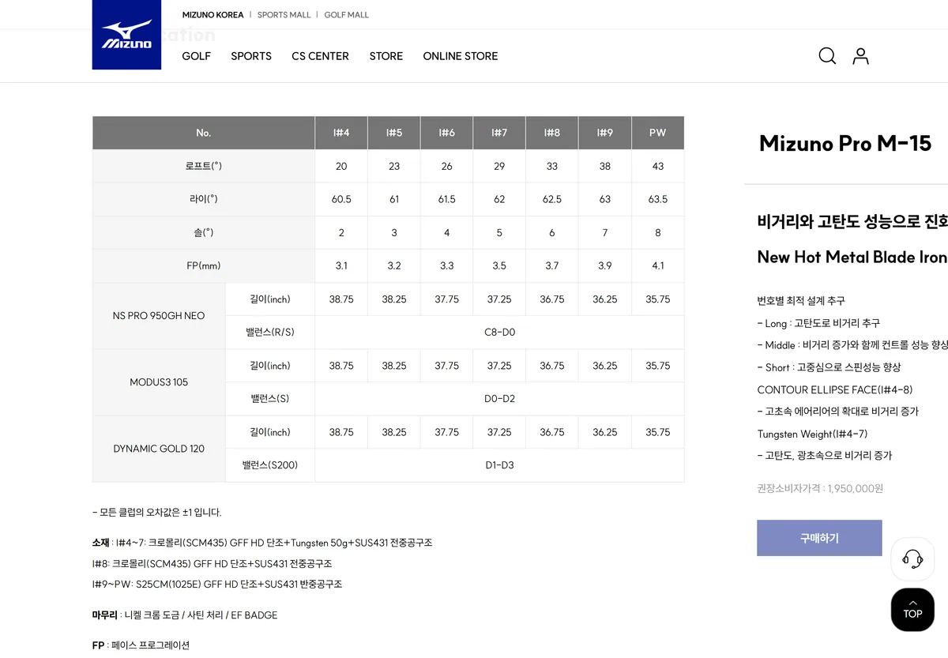Click the MODUS3 105 cell
Image resolution: width=948 pixels, height=658 pixels.
pos(159,382)
